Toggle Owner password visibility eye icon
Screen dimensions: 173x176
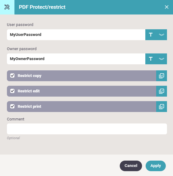162,59
